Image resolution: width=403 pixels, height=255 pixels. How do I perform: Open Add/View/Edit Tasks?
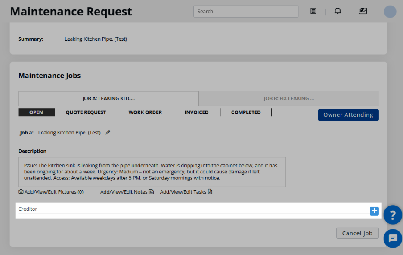click(x=186, y=192)
